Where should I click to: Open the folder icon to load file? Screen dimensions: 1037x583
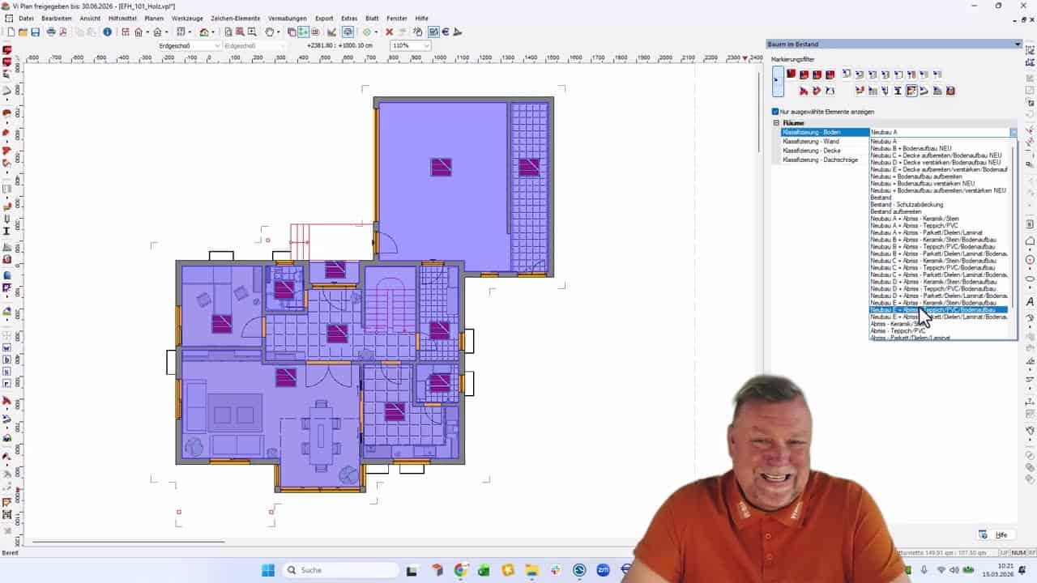pyautogui.click(x=23, y=32)
